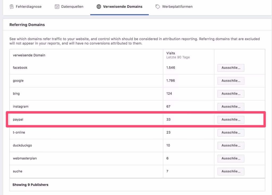Click the bing domain name
This screenshot has width=272, height=195.
(16, 93)
